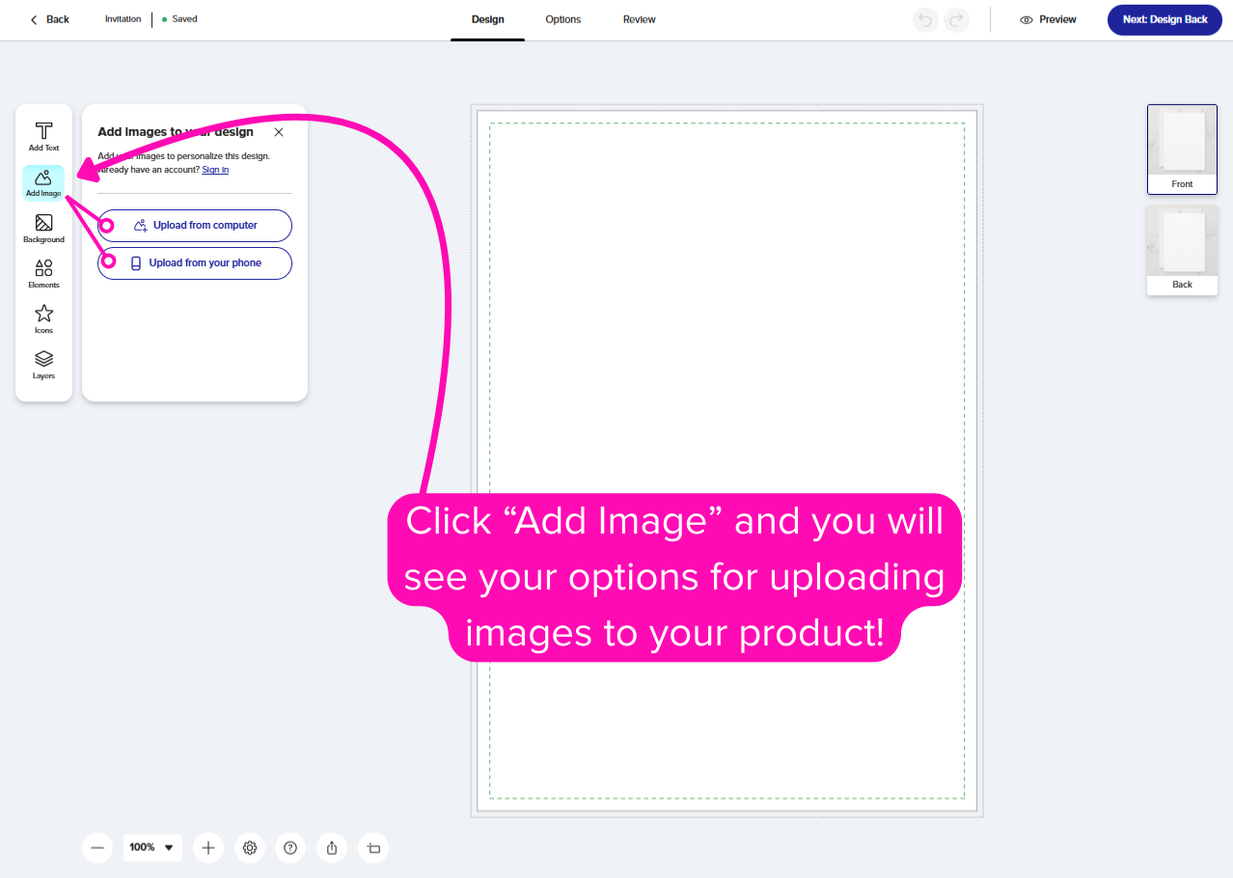Viewport: 1233px width, 878px height.
Task: Expand the 100% zoom level dropdown
Action: 152,847
